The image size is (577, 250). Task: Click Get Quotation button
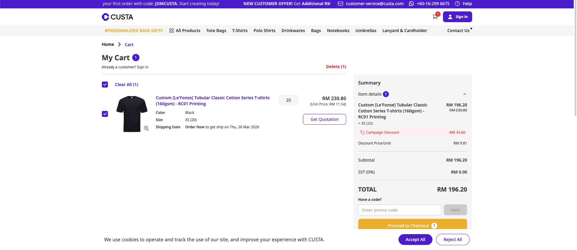click(x=325, y=119)
